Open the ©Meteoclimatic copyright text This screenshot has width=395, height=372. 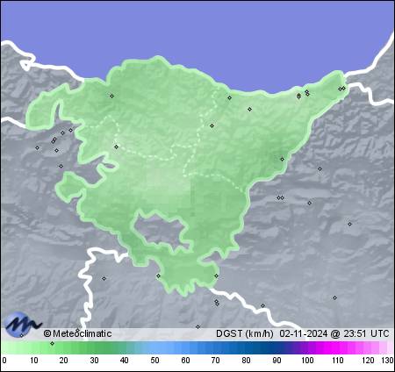pyautogui.click(x=77, y=333)
